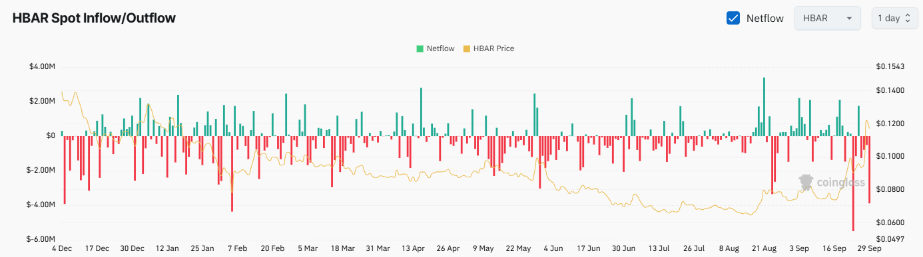Click the 13 Apr x-axis date label
The image size is (923, 257).
(413, 248)
